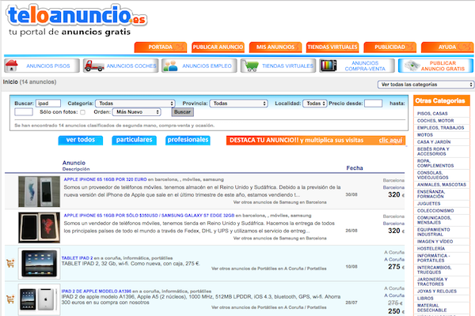Click the 'DESTACA TU ANUNCIO' banner

[x=316, y=141]
